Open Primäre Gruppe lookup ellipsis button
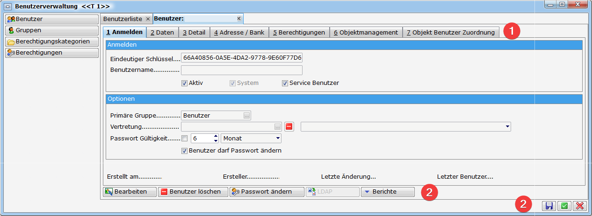This screenshot has height=216, width=592. (x=247, y=115)
